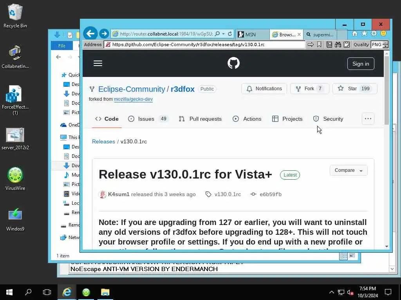Select the CollabnetIn... desktop icon
The width and height of the screenshot is (401, 300).
(15, 57)
